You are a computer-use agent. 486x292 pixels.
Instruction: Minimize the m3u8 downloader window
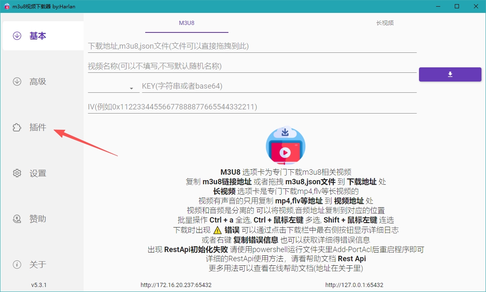pyautogui.click(x=438, y=7)
